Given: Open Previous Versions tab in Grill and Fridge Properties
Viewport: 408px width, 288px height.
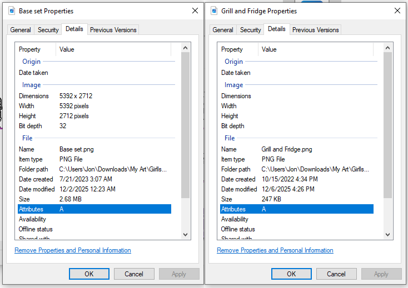Looking at the screenshot, I should pos(315,30).
